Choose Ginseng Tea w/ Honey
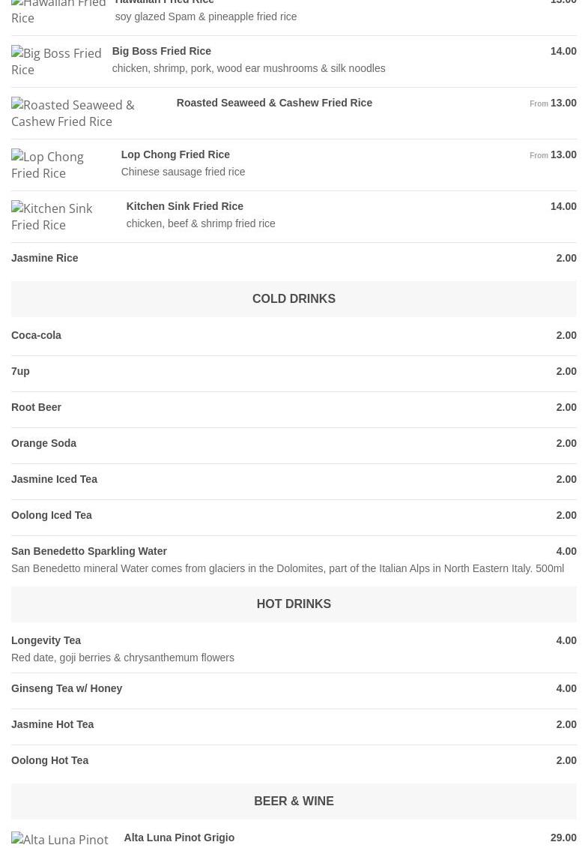The image size is (588, 848). [66, 688]
